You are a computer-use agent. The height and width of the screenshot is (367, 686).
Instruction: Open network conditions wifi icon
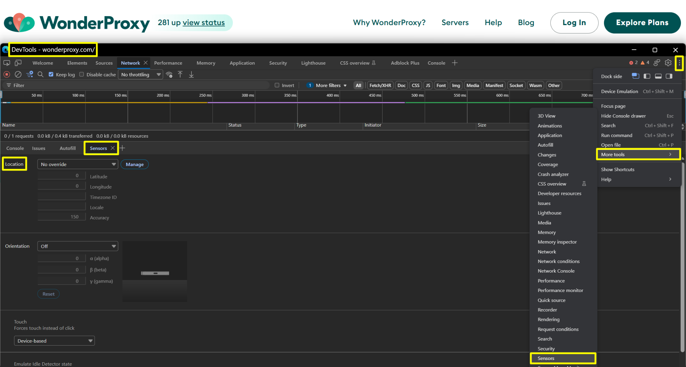click(x=169, y=74)
